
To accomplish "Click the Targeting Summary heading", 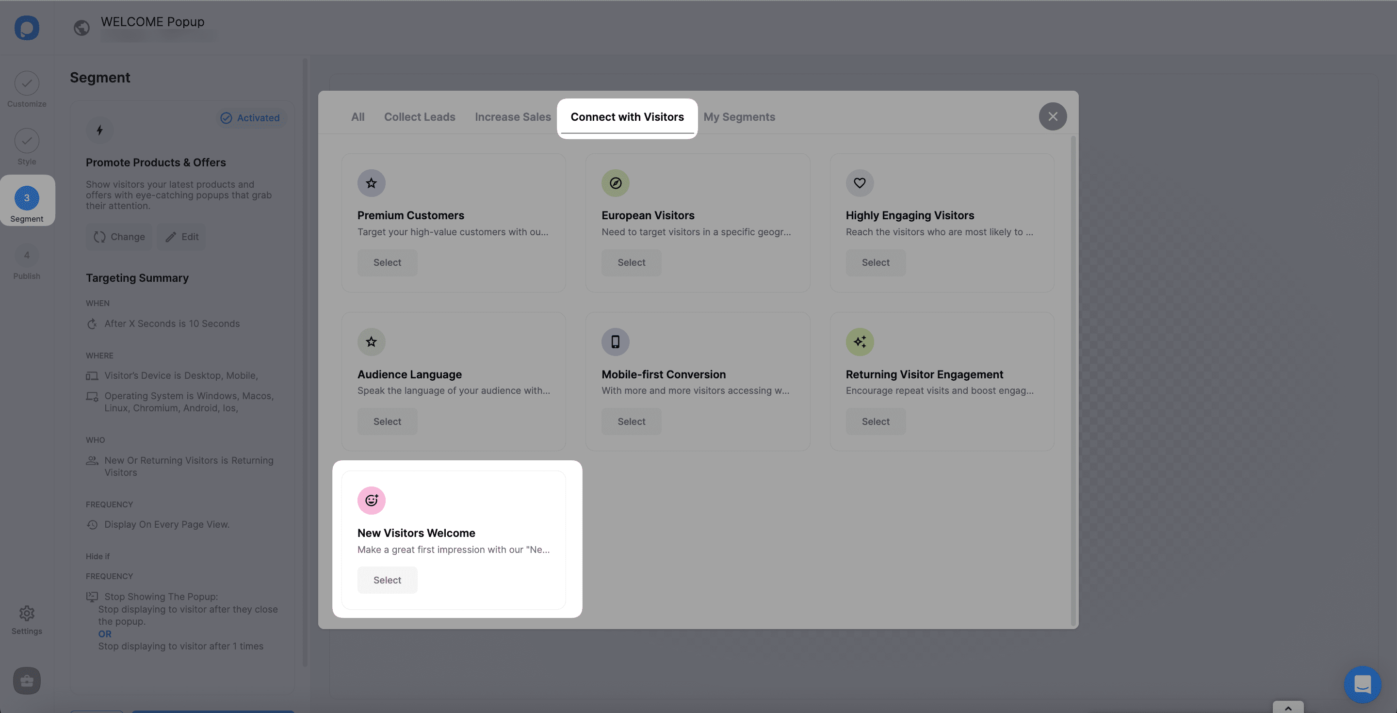I will (137, 277).
